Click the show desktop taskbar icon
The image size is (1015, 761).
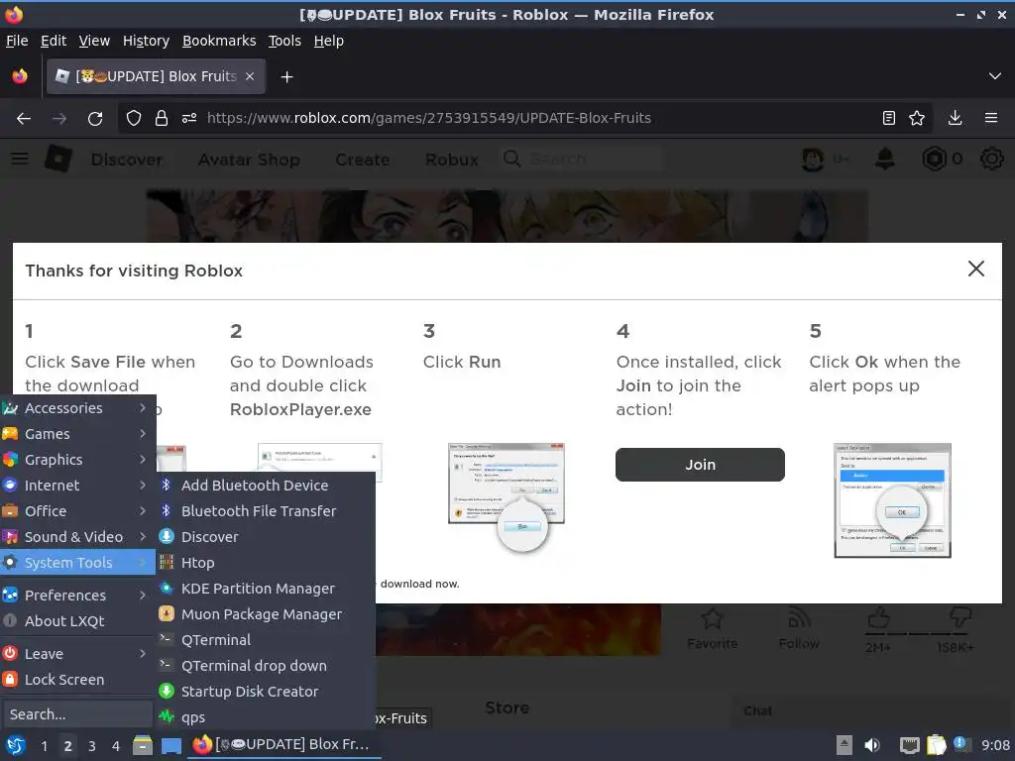tap(171, 745)
